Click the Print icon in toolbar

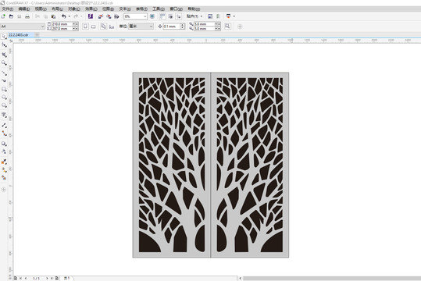[x=27, y=16]
